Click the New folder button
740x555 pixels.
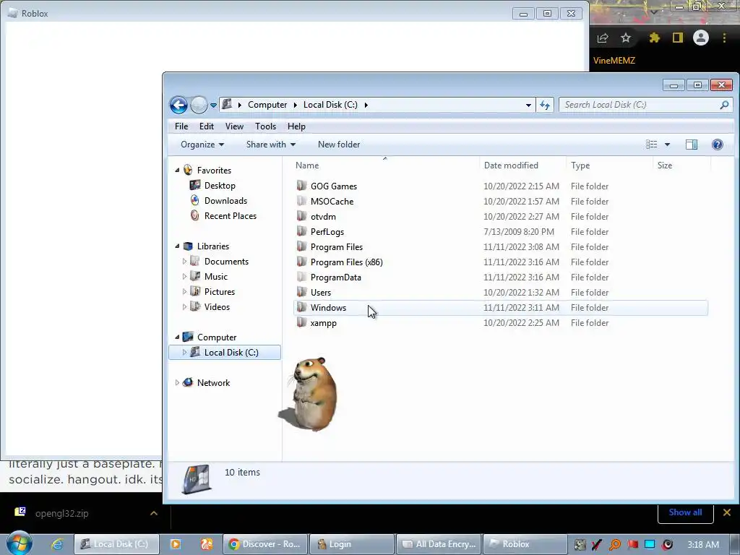click(x=339, y=145)
